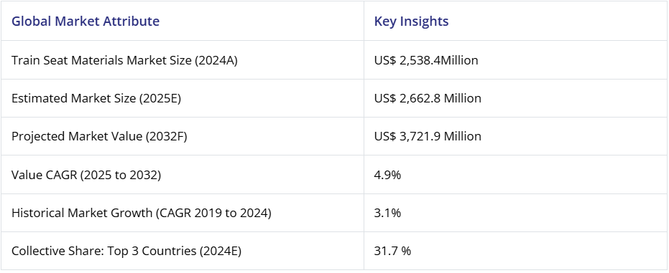The width and height of the screenshot is (669, 273).
Task: Click the '4.9%' CAGR value
Action: 387,175
